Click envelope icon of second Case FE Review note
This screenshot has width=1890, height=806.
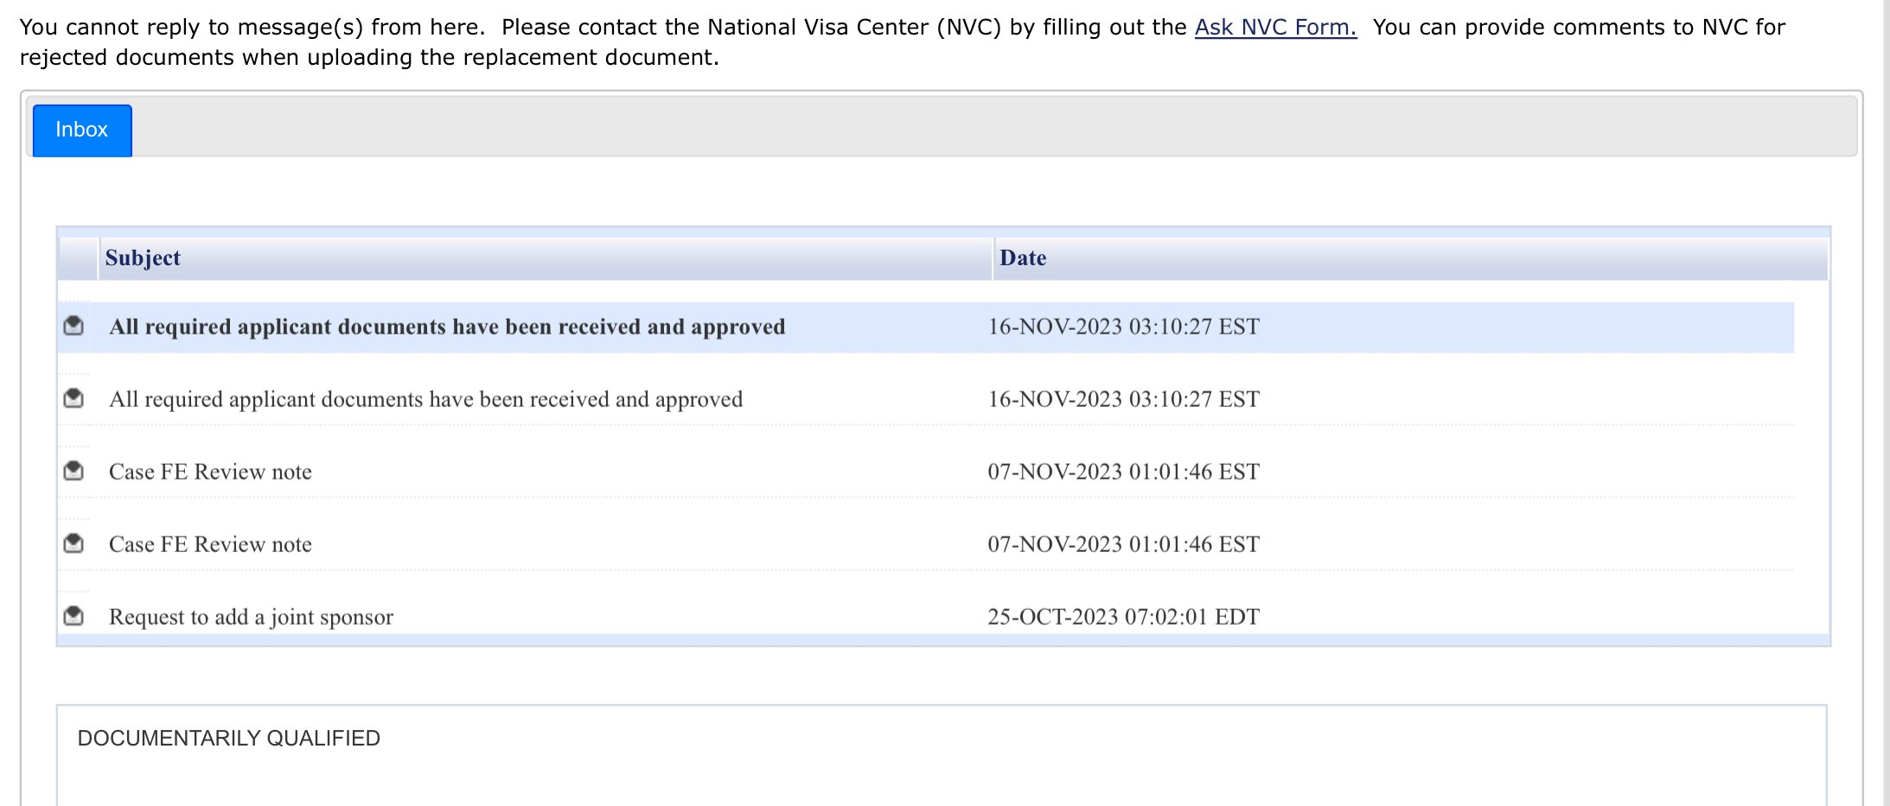coord(74,543)
